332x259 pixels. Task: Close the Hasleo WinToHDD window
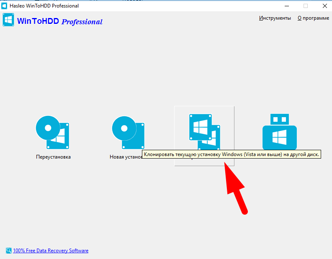tap(324, 6)
